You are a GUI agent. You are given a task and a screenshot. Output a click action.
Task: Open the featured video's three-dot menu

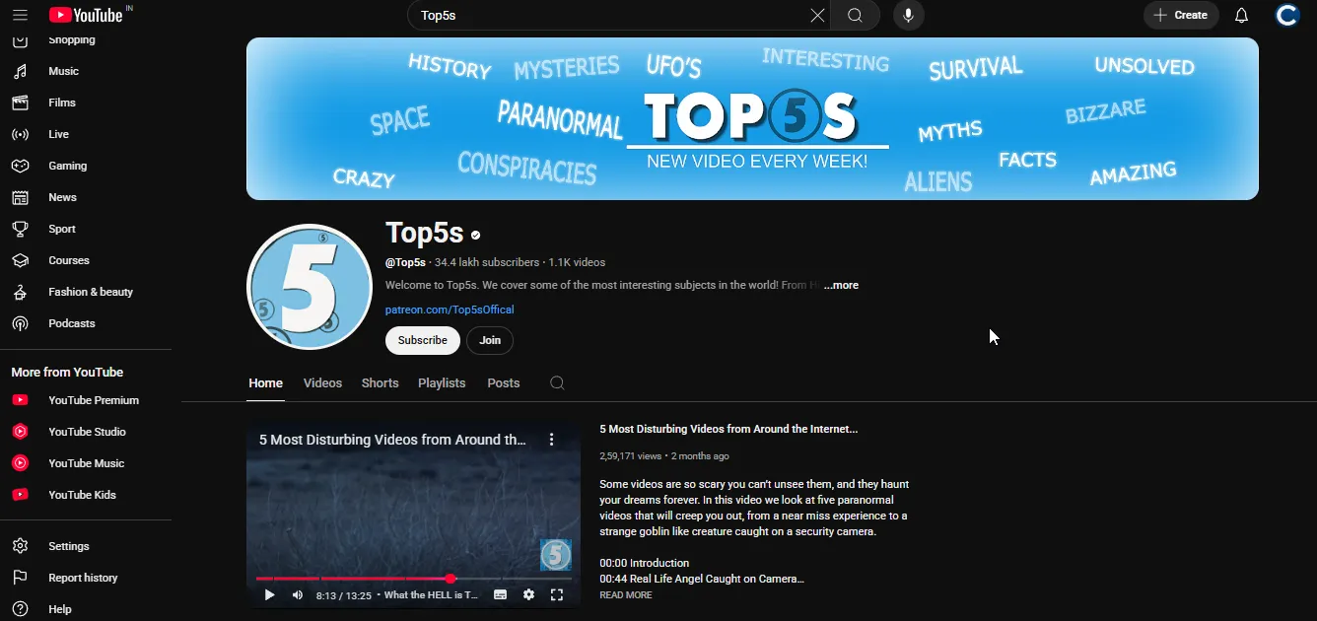(x=552, y=440)
